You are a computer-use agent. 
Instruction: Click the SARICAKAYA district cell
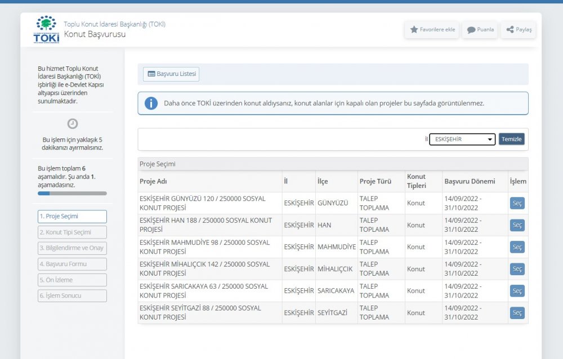coord(336,291)
